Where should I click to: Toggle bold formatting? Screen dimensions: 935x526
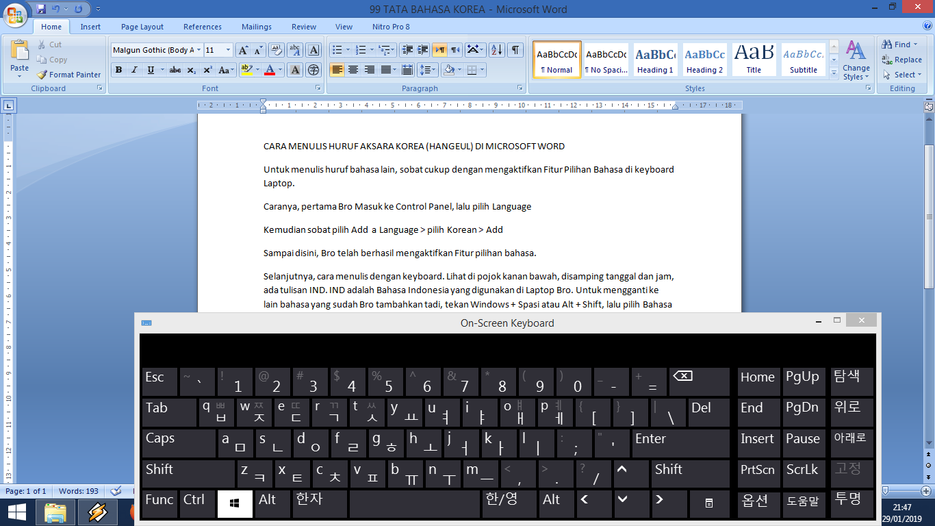point(118,70)
